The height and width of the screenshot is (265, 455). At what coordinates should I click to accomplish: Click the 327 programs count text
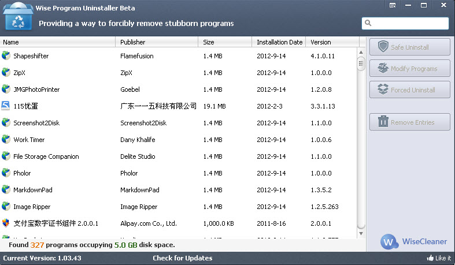(x=37, y=245)
